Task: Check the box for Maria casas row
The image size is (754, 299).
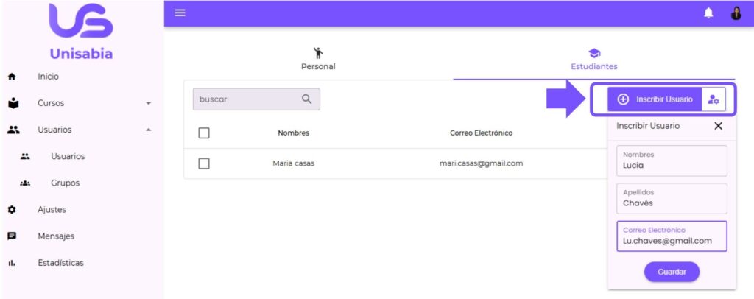Action: point(205,163)
